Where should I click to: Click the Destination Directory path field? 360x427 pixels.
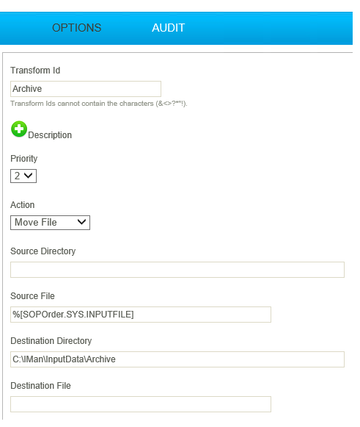[x=177, y=359]
